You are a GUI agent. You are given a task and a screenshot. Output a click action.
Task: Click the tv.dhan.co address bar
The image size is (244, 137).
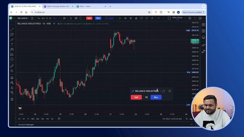(91, 12)
